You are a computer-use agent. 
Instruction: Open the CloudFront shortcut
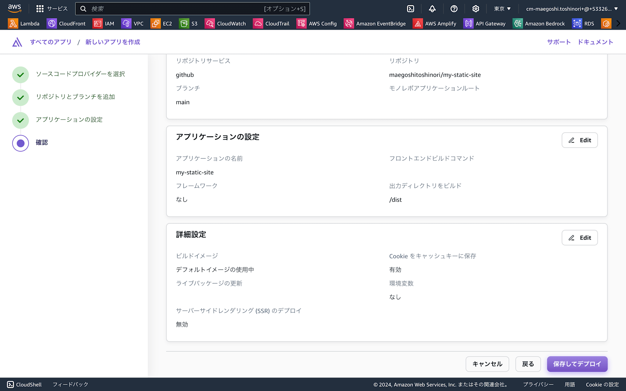66,23
